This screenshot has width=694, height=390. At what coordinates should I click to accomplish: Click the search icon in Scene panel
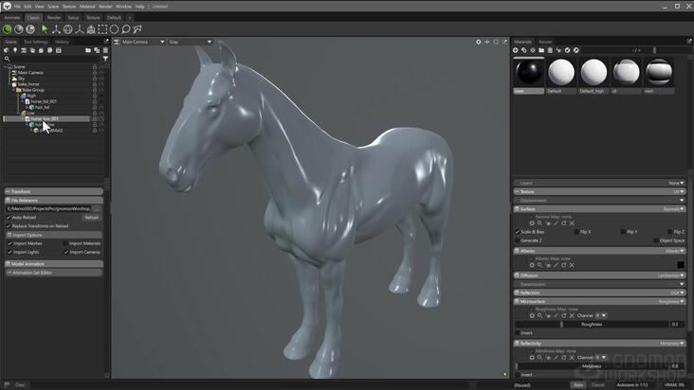tap(7, 59)
